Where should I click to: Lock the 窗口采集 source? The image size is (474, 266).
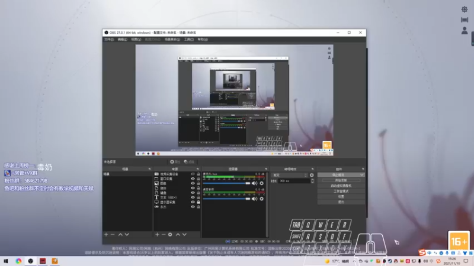tap(198, 179)
